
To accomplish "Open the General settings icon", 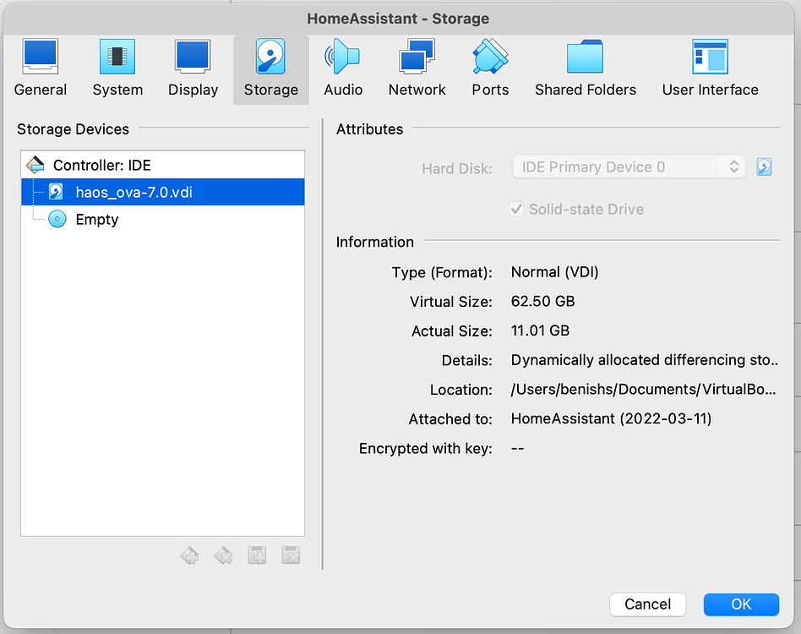I will [x=41, y=56].
